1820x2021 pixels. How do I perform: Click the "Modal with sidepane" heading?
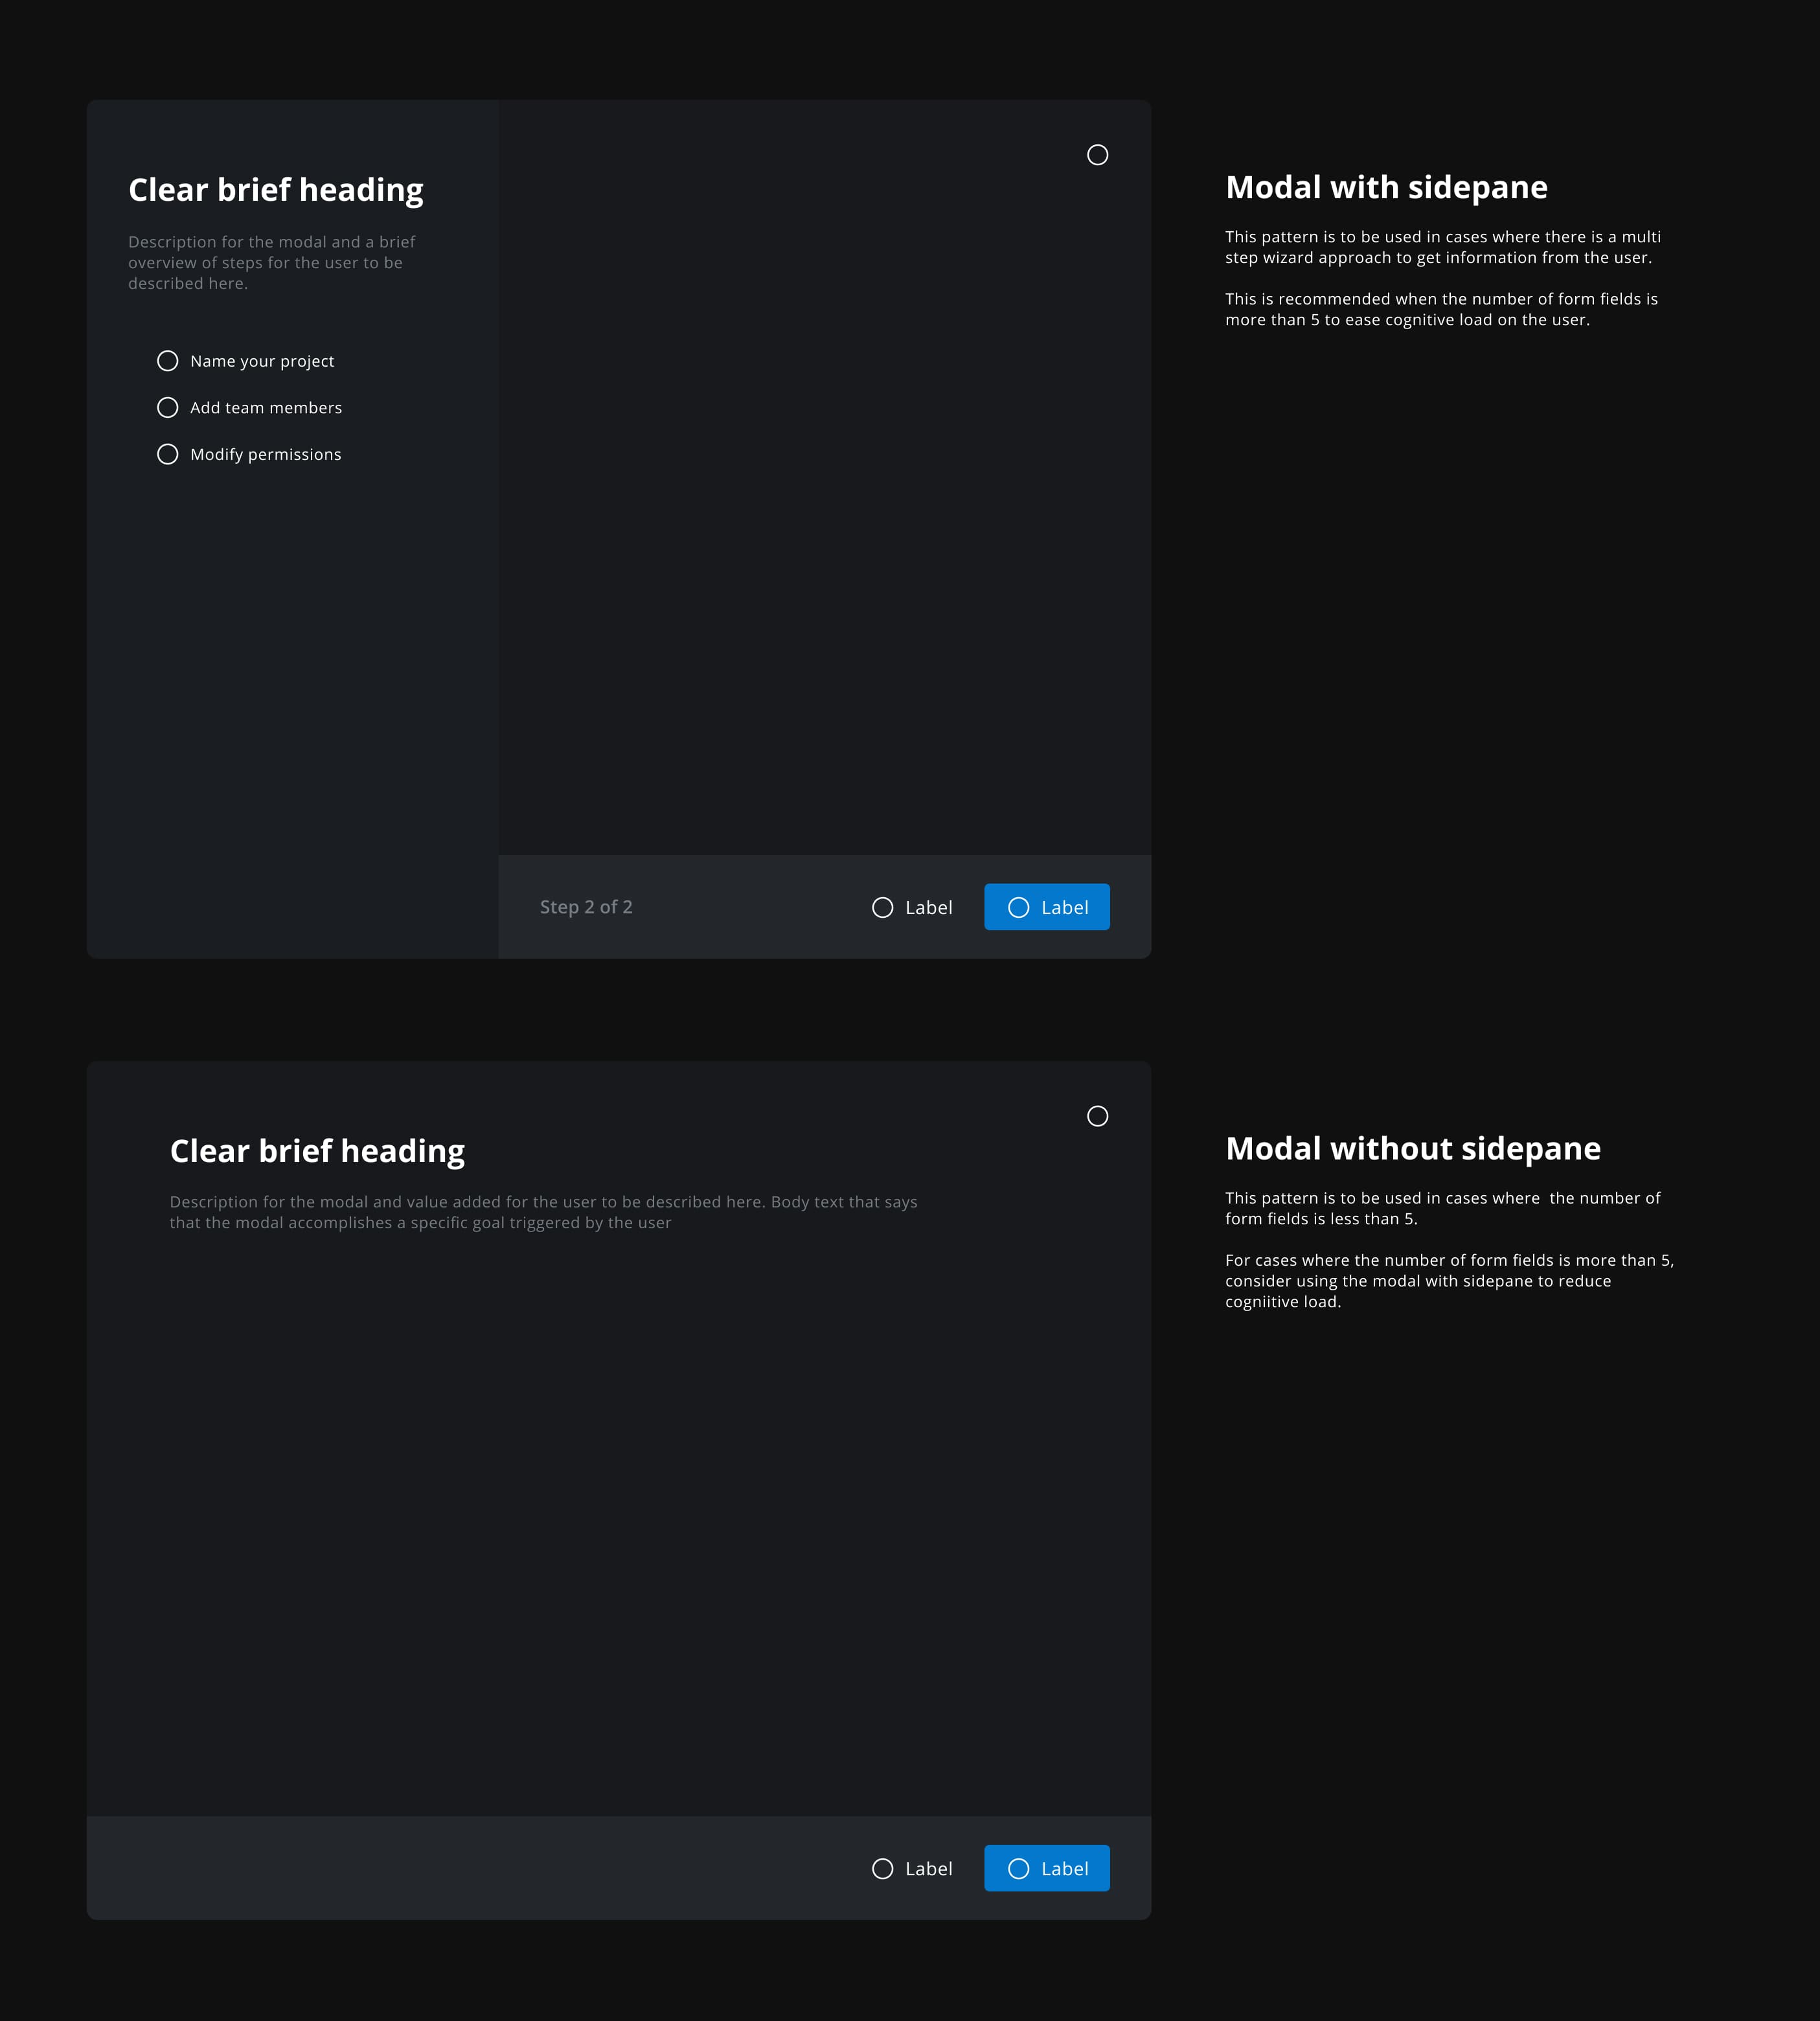pos(1386,188)
